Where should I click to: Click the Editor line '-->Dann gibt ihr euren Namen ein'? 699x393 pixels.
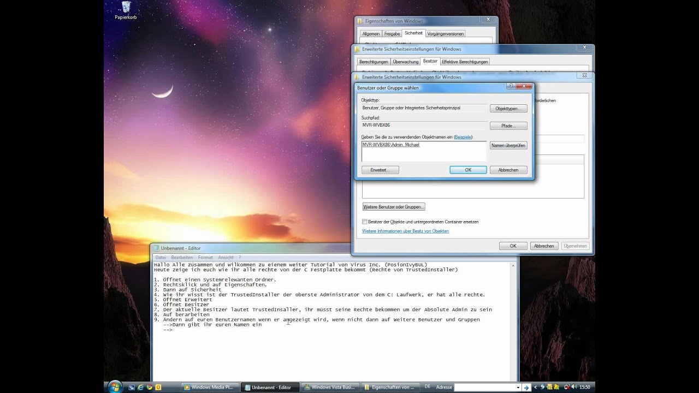click(x=212, y=324)
